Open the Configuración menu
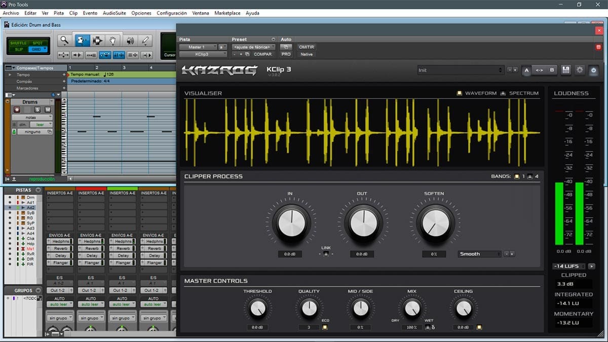Screen dimensions: 608x342 click(172, 13)
